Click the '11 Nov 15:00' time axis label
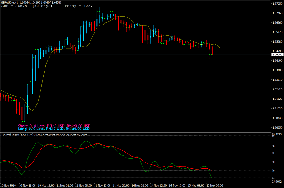The height and width of the screenshot is (188, 284). coord(102,186)
